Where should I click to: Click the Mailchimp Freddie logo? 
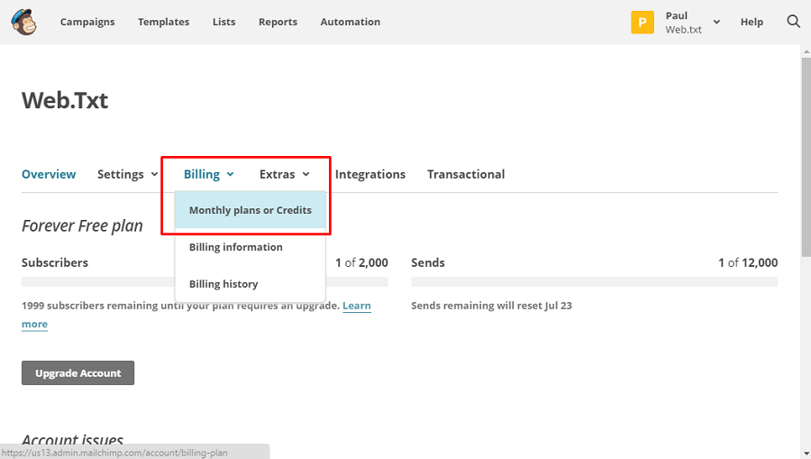pos(23,22)
